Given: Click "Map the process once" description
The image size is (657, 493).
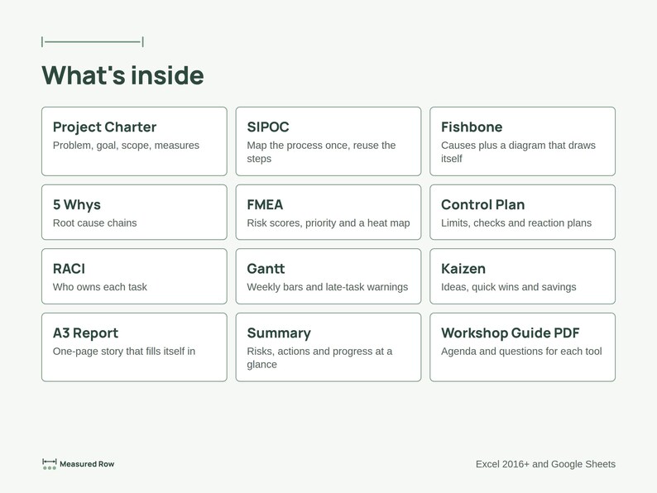Looking at the screenshot, I should [x=321, y=152].
